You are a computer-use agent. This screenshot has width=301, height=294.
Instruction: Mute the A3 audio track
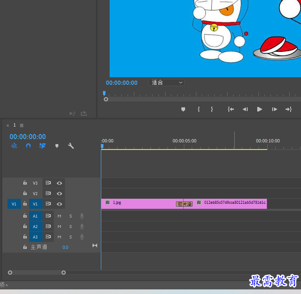coord(59,237)
